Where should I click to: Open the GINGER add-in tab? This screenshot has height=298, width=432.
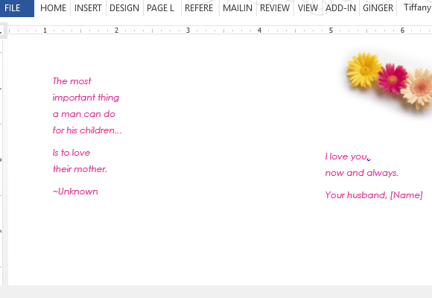point(378,8)
